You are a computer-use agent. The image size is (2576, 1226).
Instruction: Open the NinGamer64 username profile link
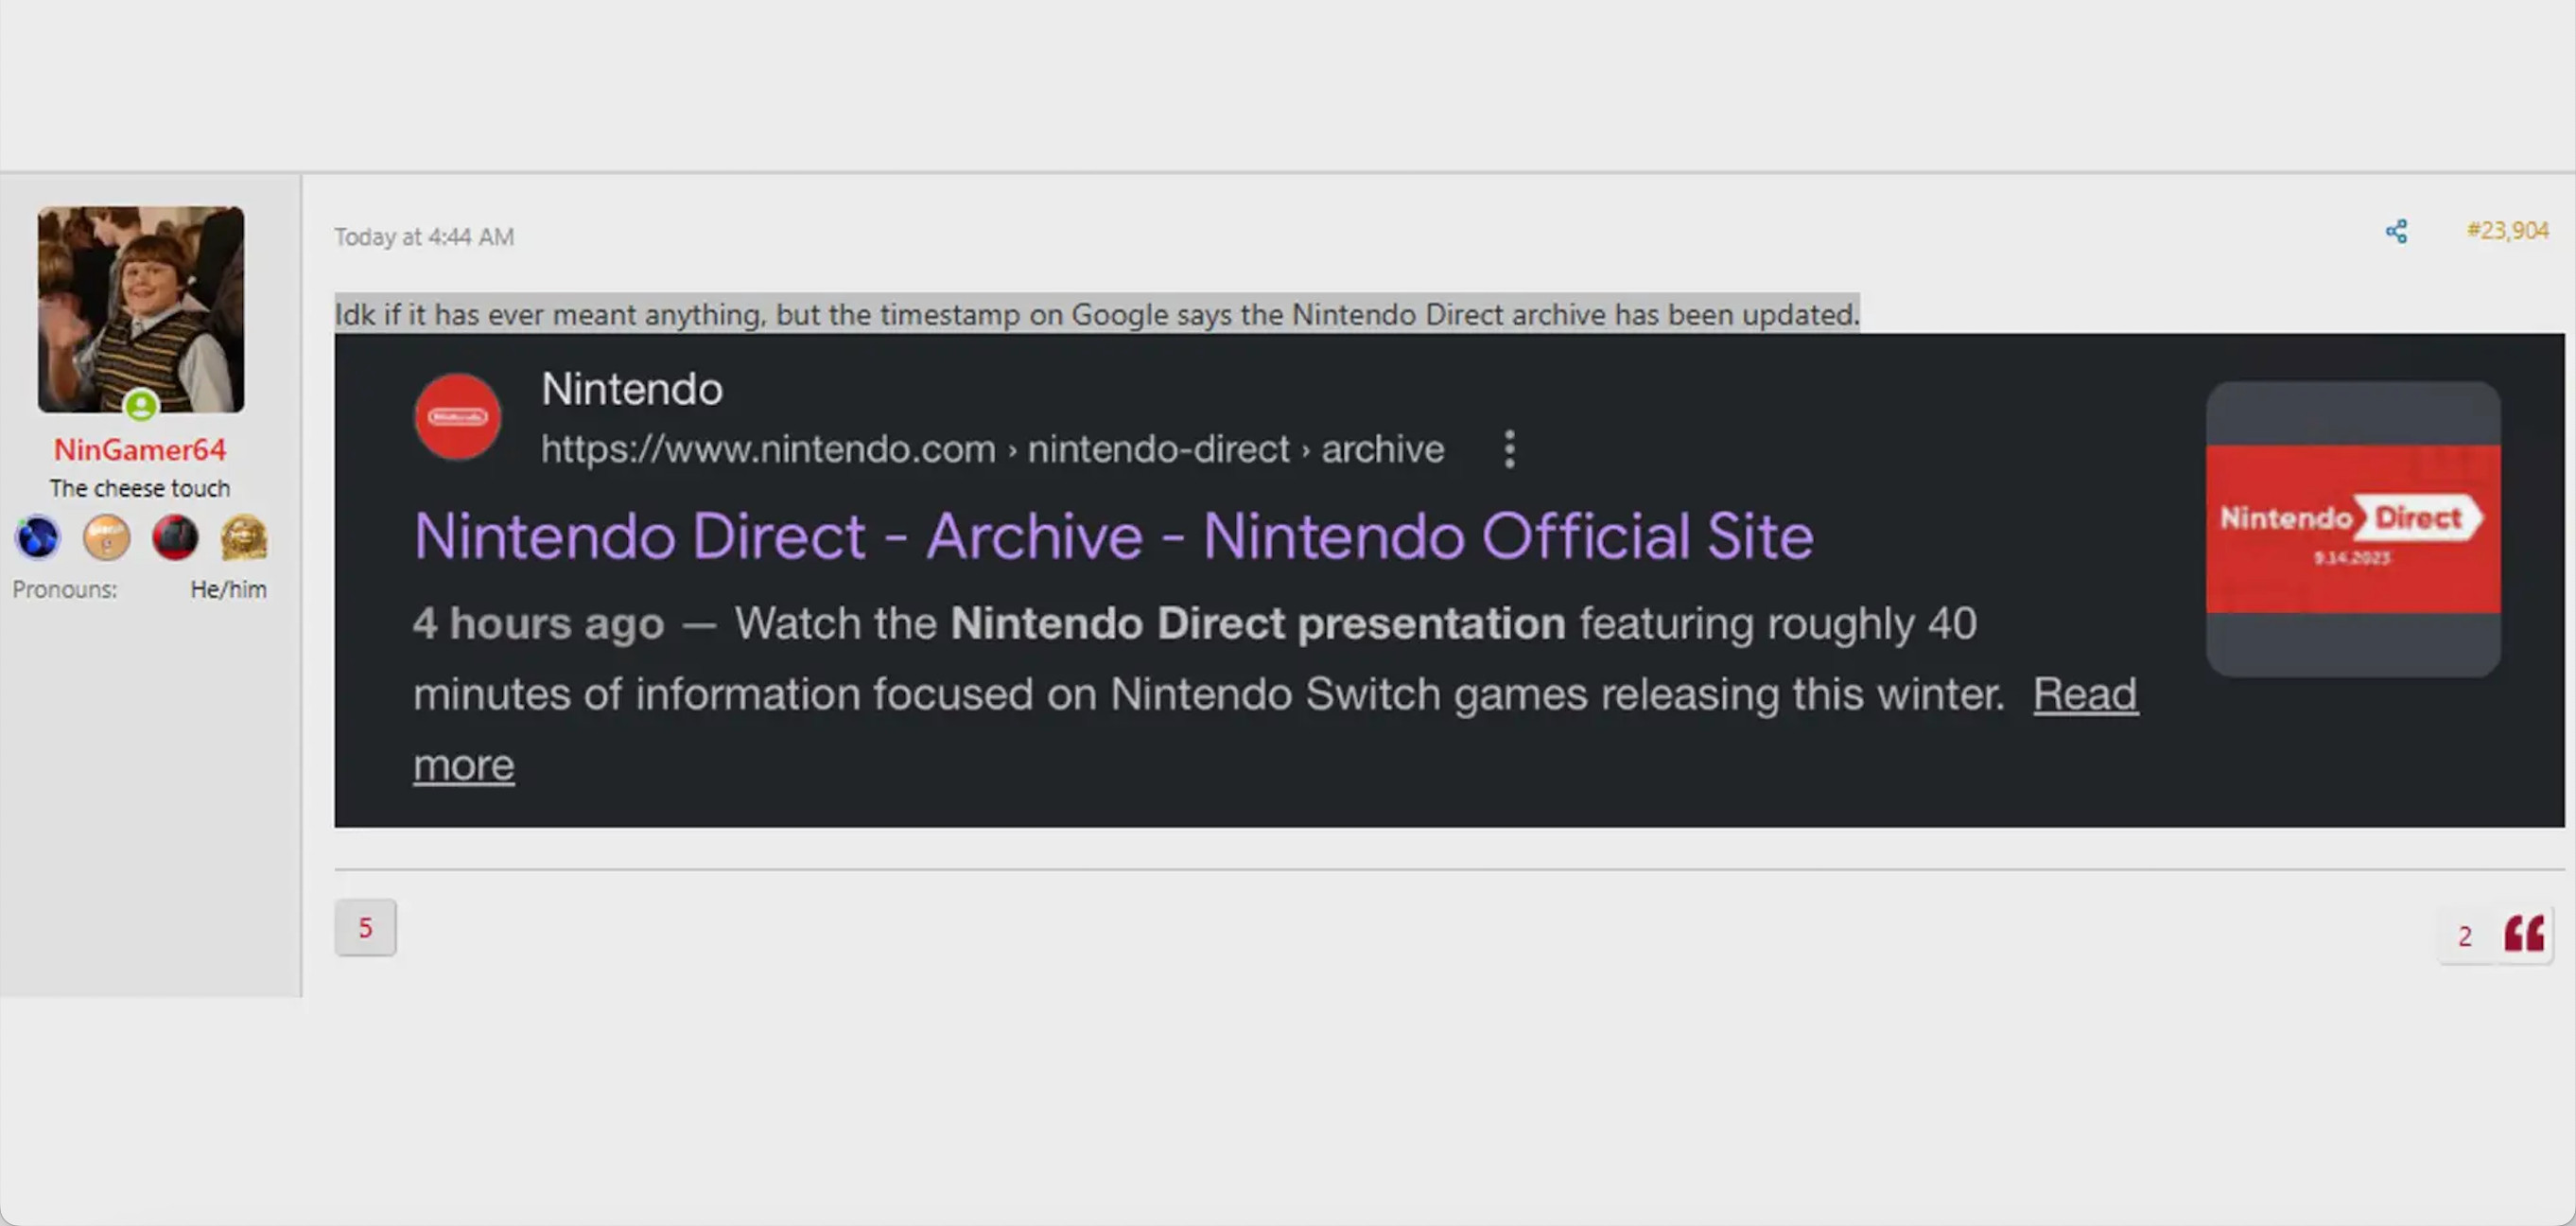click(x=140, y=450)
